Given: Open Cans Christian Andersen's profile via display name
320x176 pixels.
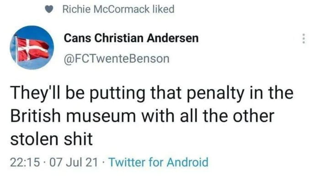Looking at the screenshot, I should coord(131,38).
